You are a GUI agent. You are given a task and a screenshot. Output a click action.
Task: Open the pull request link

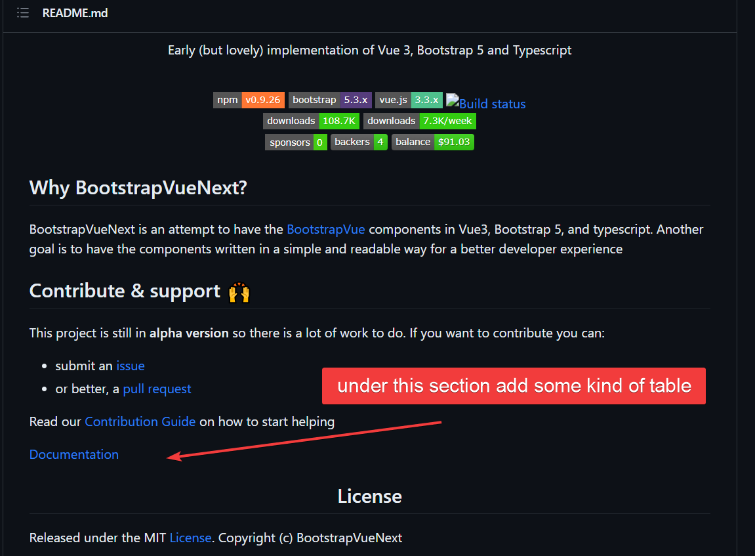157,389
